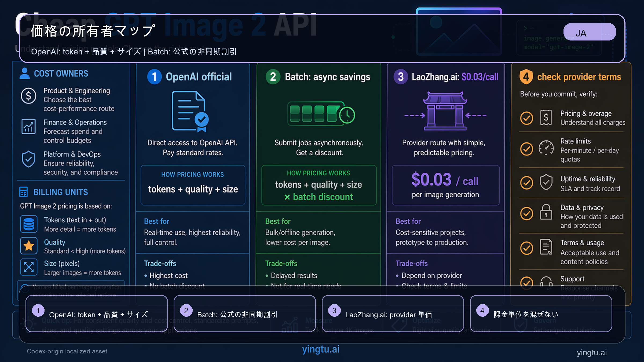Select the Product & Engineering dollar icon
Viewport: 644px width, 362px height.
click(29, 96)
